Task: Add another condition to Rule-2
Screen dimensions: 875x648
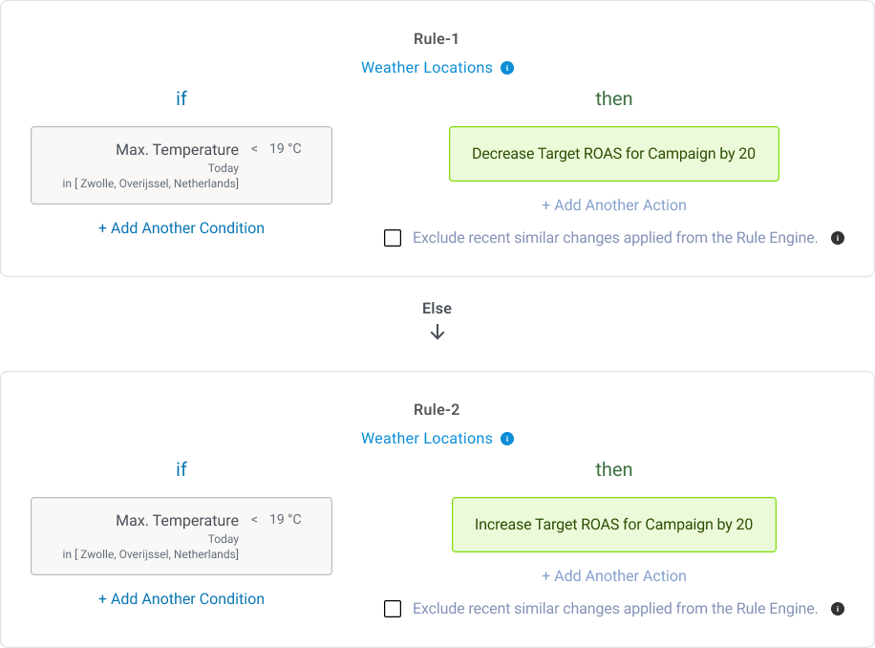Action: pyautogui.click(x=181, y=599)
